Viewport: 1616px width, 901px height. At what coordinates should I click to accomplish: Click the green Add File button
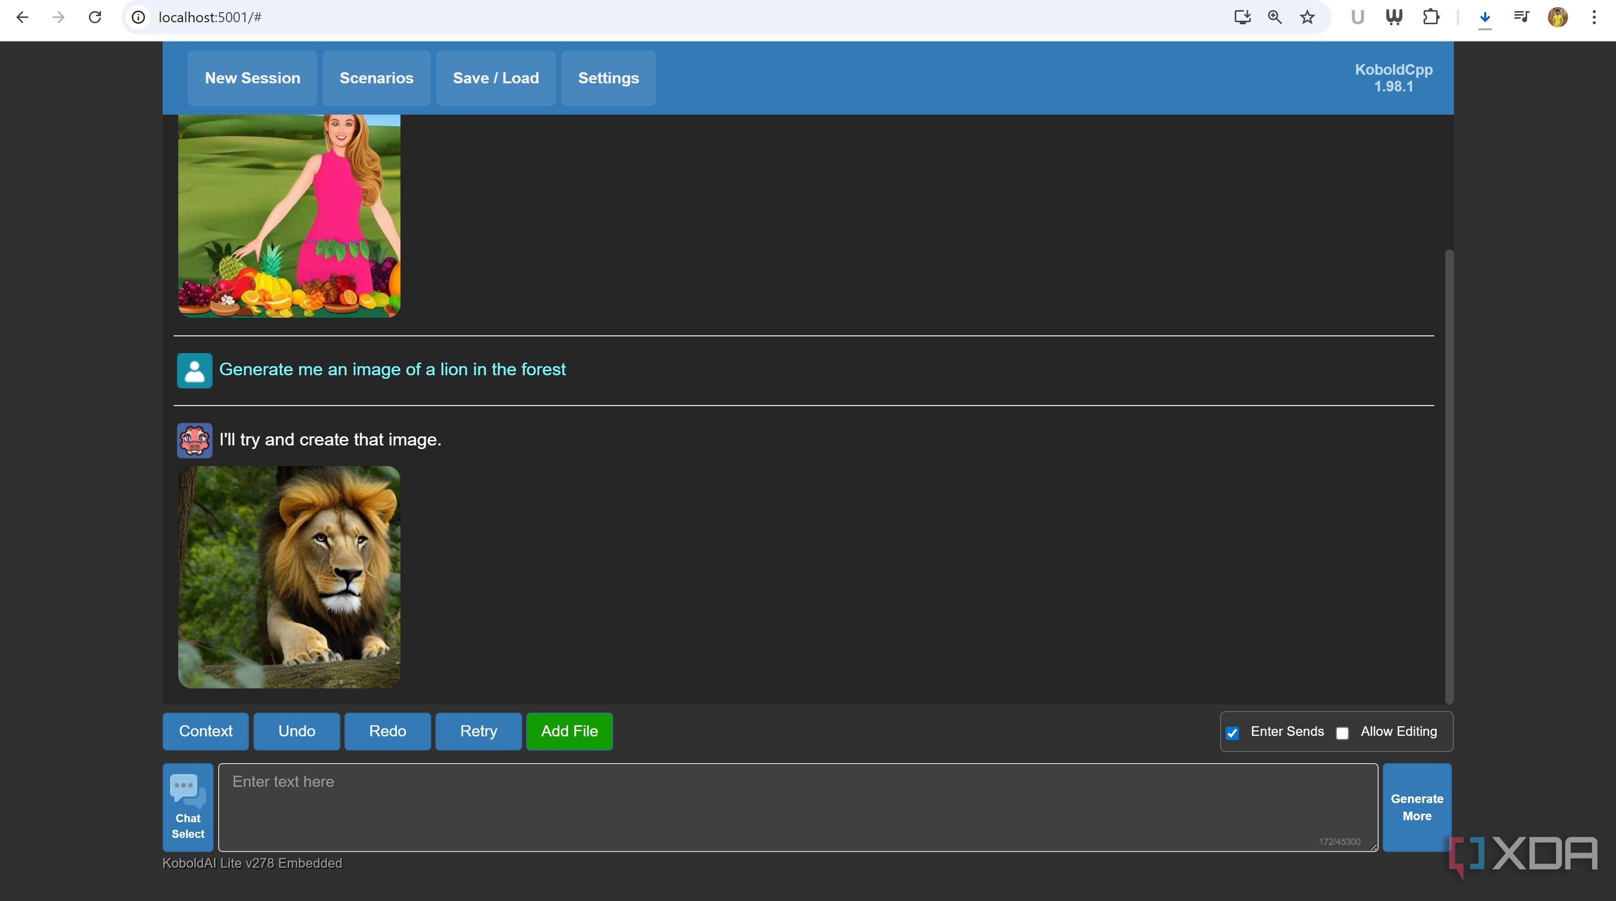(570, 732)
